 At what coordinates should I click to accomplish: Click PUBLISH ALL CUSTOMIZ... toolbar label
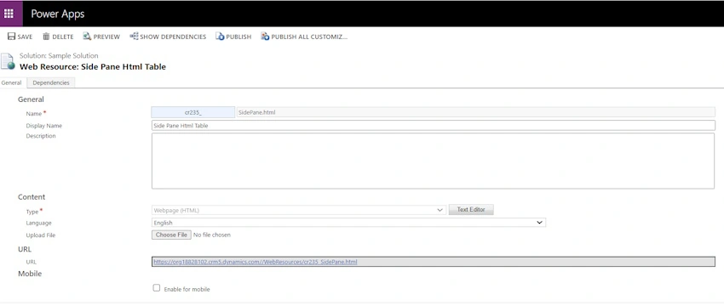tap(309, 37)
